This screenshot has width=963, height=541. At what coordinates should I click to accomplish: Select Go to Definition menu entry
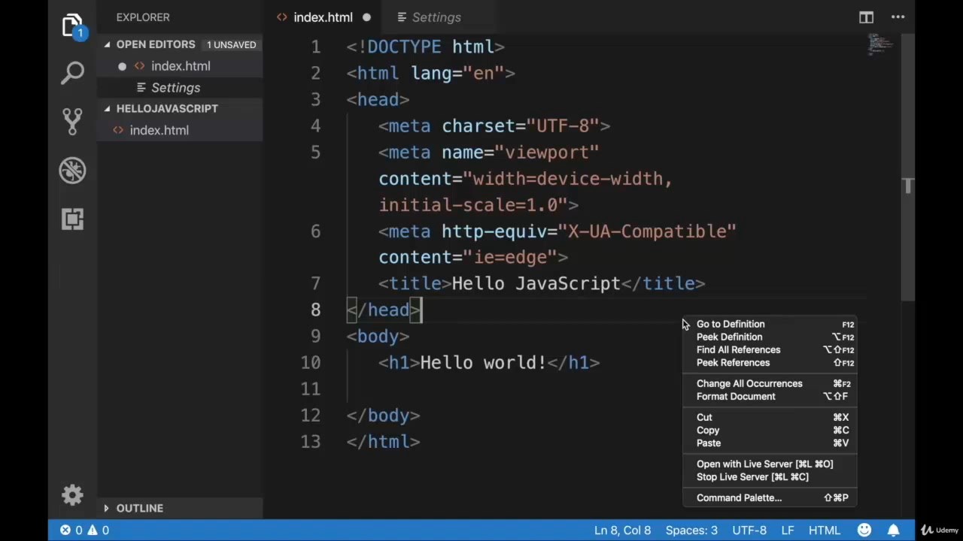click(730, 324)
